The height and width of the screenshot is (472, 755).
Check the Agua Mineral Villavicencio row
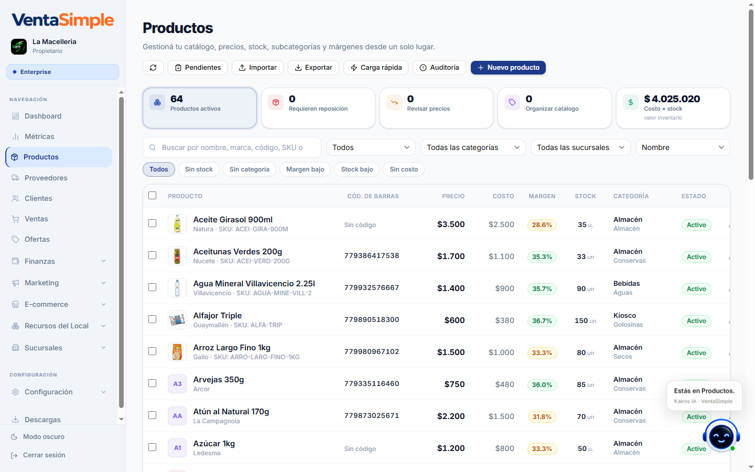(x=152, y=287)
